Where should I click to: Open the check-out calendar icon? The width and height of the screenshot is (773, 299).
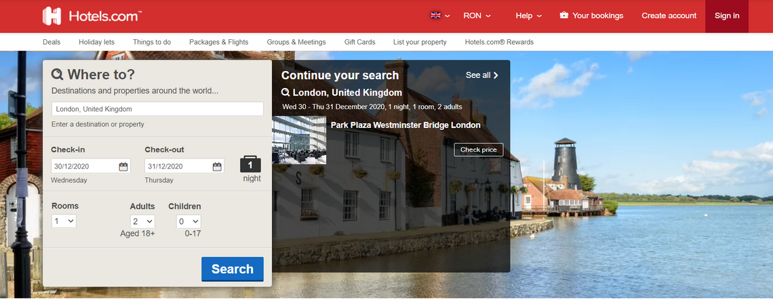pyautogui.click(x=217, y=166)
